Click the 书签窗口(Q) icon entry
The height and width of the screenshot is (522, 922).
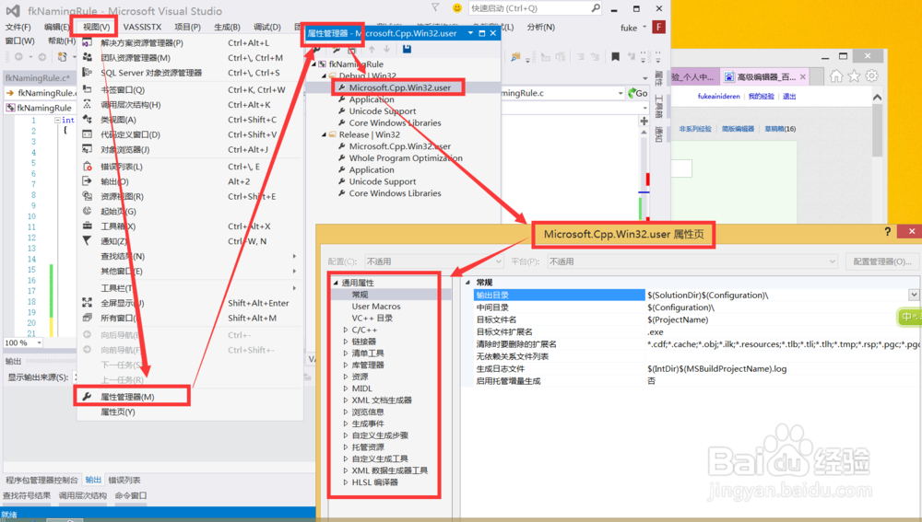coord(87,89)
